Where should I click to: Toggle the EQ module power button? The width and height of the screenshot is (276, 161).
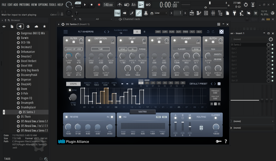tap(120, 117)
